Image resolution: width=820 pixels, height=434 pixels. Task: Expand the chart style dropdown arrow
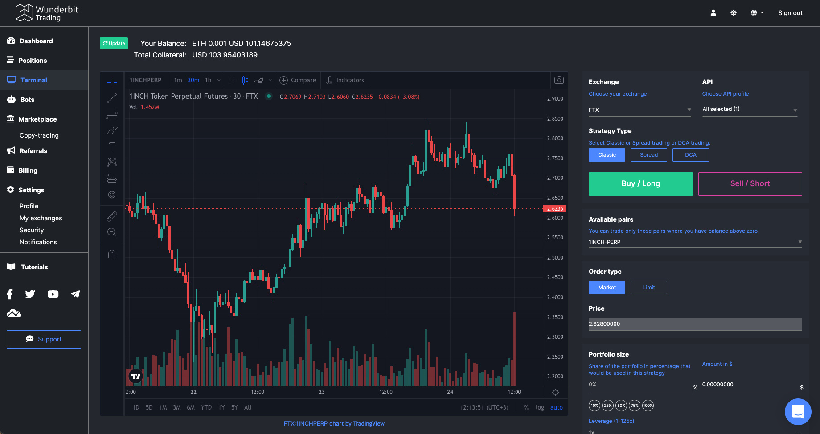(271, 80)
